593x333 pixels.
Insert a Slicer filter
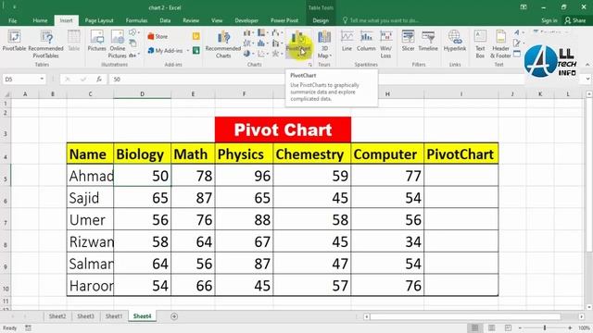408,41
